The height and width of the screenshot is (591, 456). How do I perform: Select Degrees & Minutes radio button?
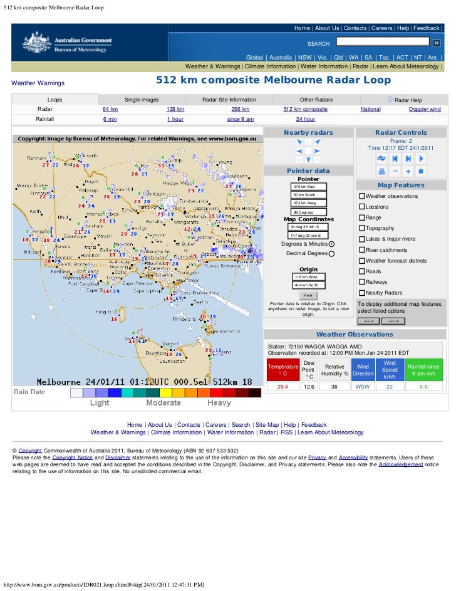(x=331, y=244)
